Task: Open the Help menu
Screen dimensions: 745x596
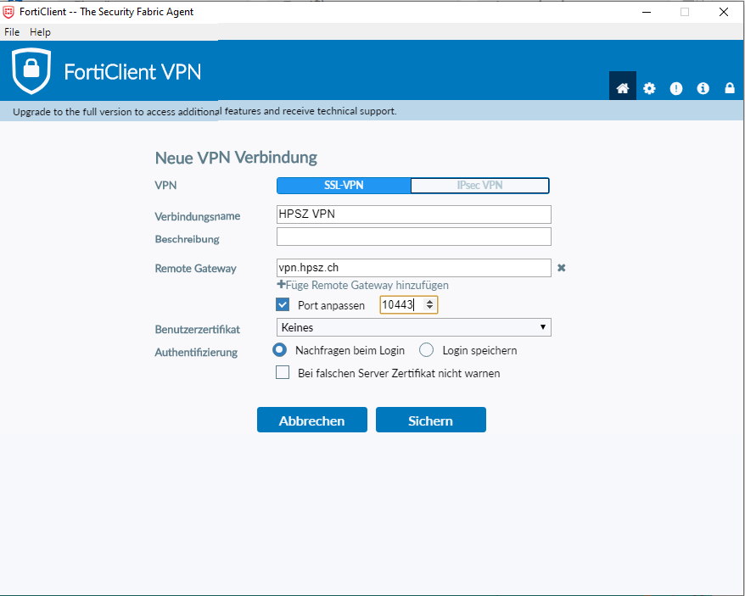Action: (40, 32)
